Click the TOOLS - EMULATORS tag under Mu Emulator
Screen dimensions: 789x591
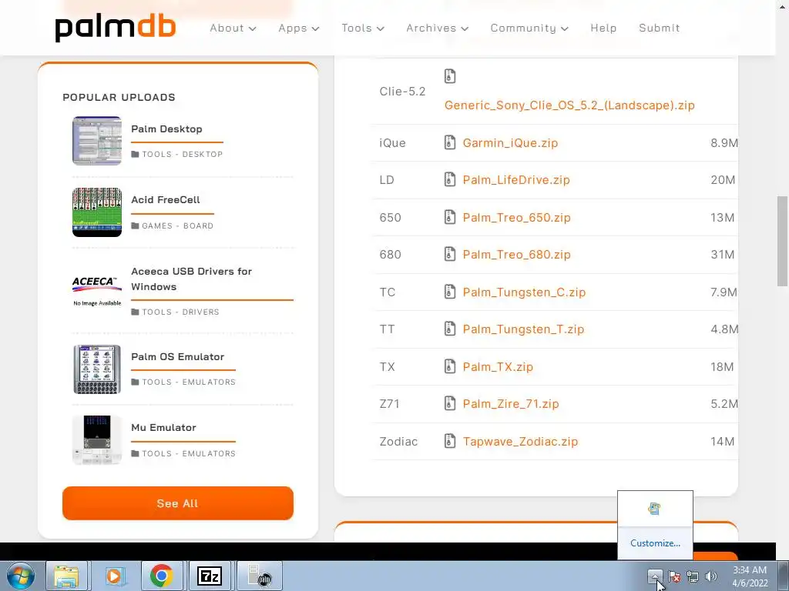click(x=188, y=453)
